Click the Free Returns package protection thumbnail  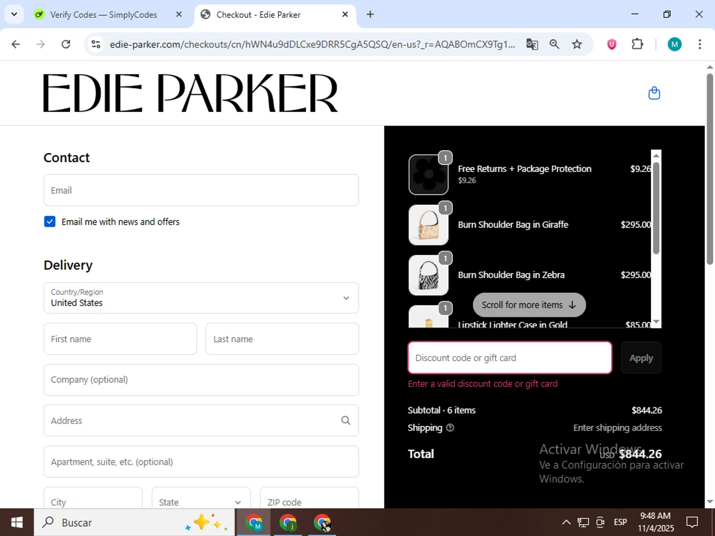[x=429, y=174]
